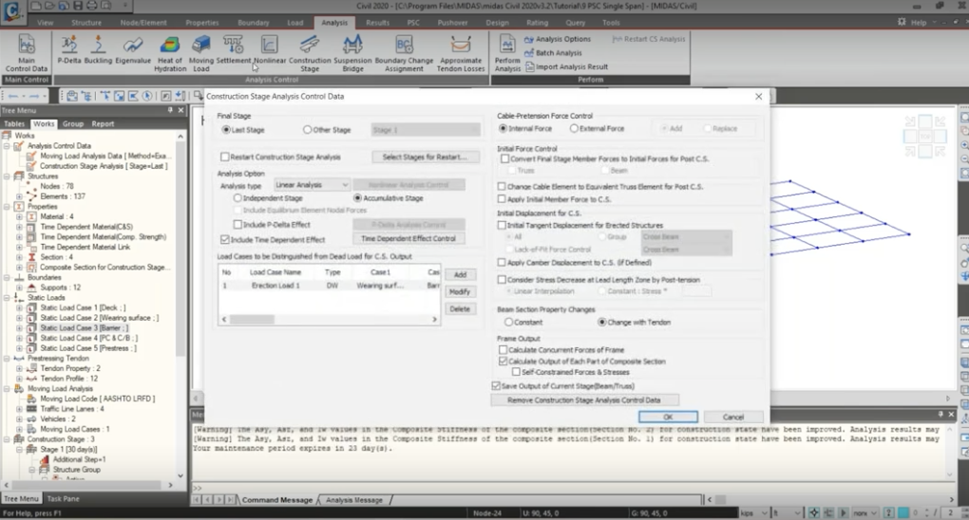This screenshot has height=520, width=969.
Task: Collapse Prestressing Tendon tree node
Action: tap(8, 358)
